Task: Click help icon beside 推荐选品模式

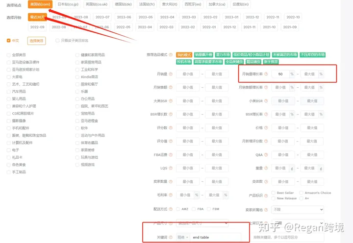Action: click(171, 54)
